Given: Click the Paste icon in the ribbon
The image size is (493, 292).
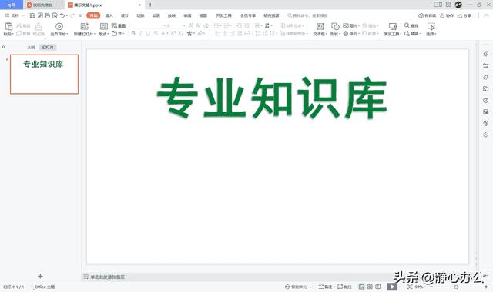Looking at the screenshot, I should pyautogui.click(x=8, y=26).
